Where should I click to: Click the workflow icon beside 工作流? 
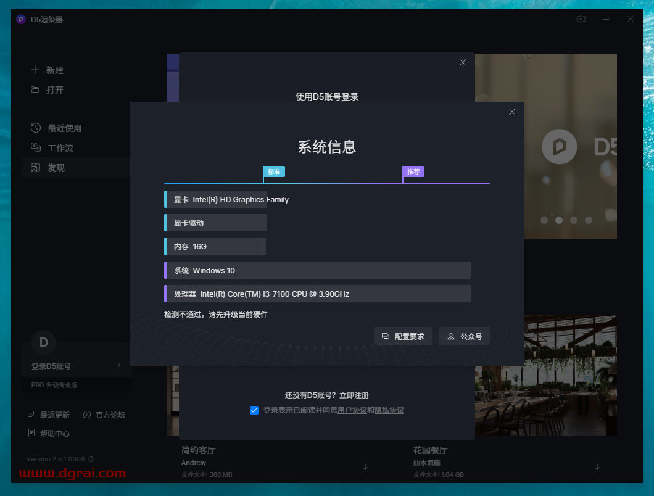36,147
